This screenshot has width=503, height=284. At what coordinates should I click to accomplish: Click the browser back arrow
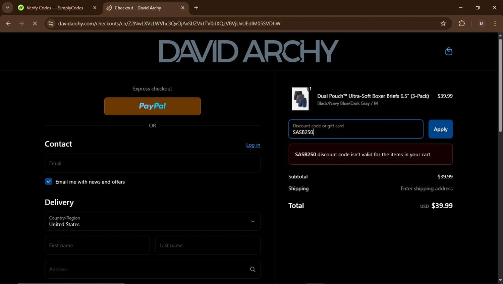pyautogui.click(x=8, y=23)
